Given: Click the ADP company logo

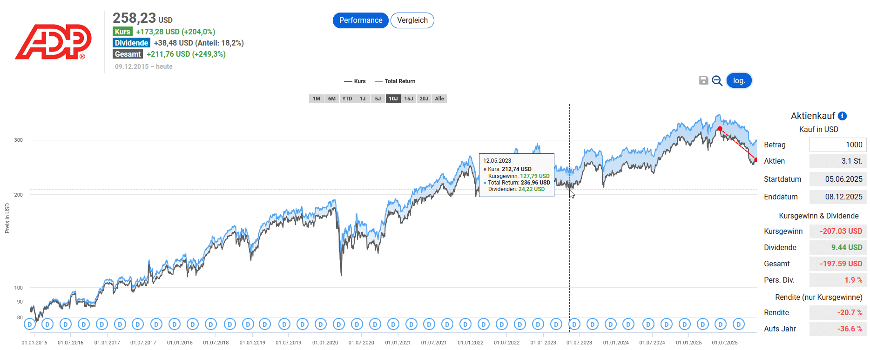Looking at the screenshot, I should pos(53,42).
